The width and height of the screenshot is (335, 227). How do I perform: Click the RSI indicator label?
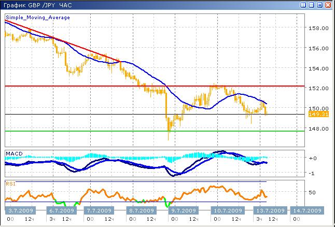[10, 183]
